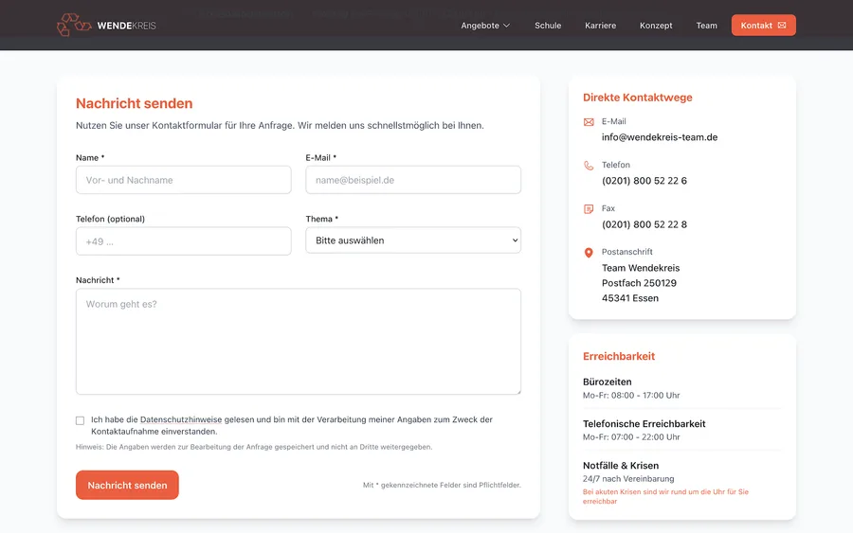
Task: Click the envelope icon in Kontakt button
Action: 782,26
